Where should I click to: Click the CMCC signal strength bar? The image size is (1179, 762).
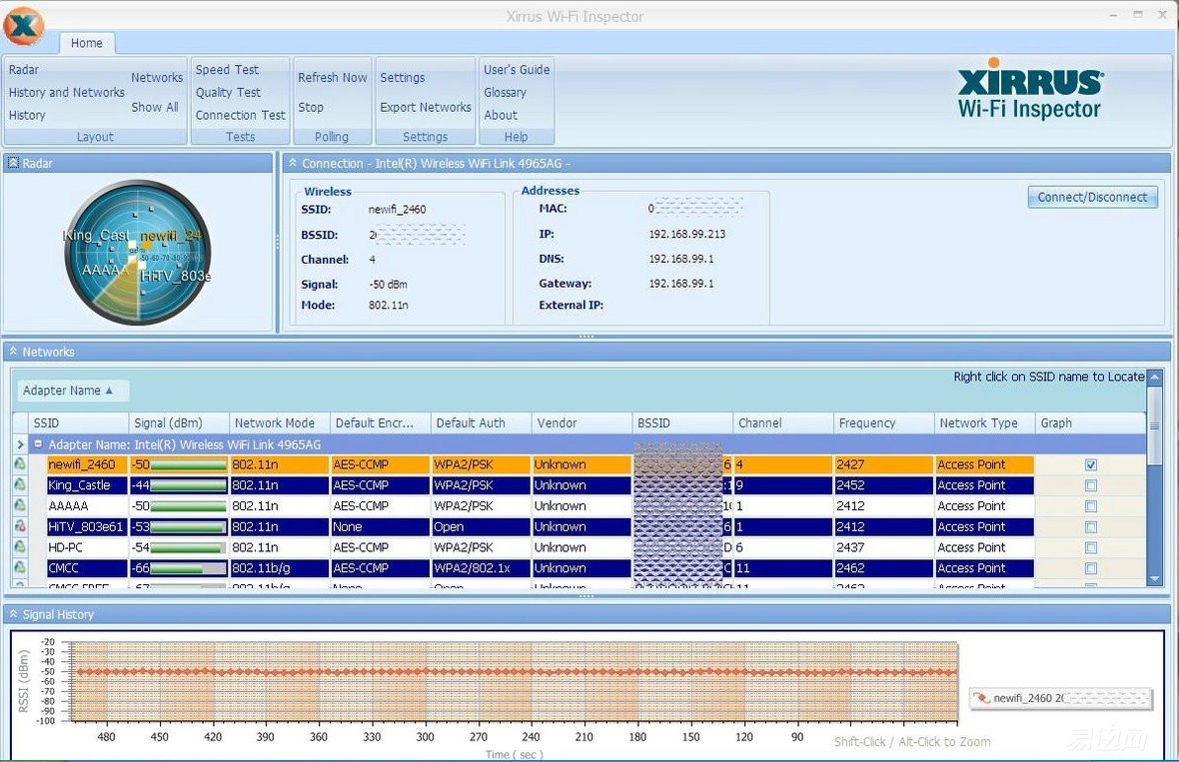tap(188, 569)
